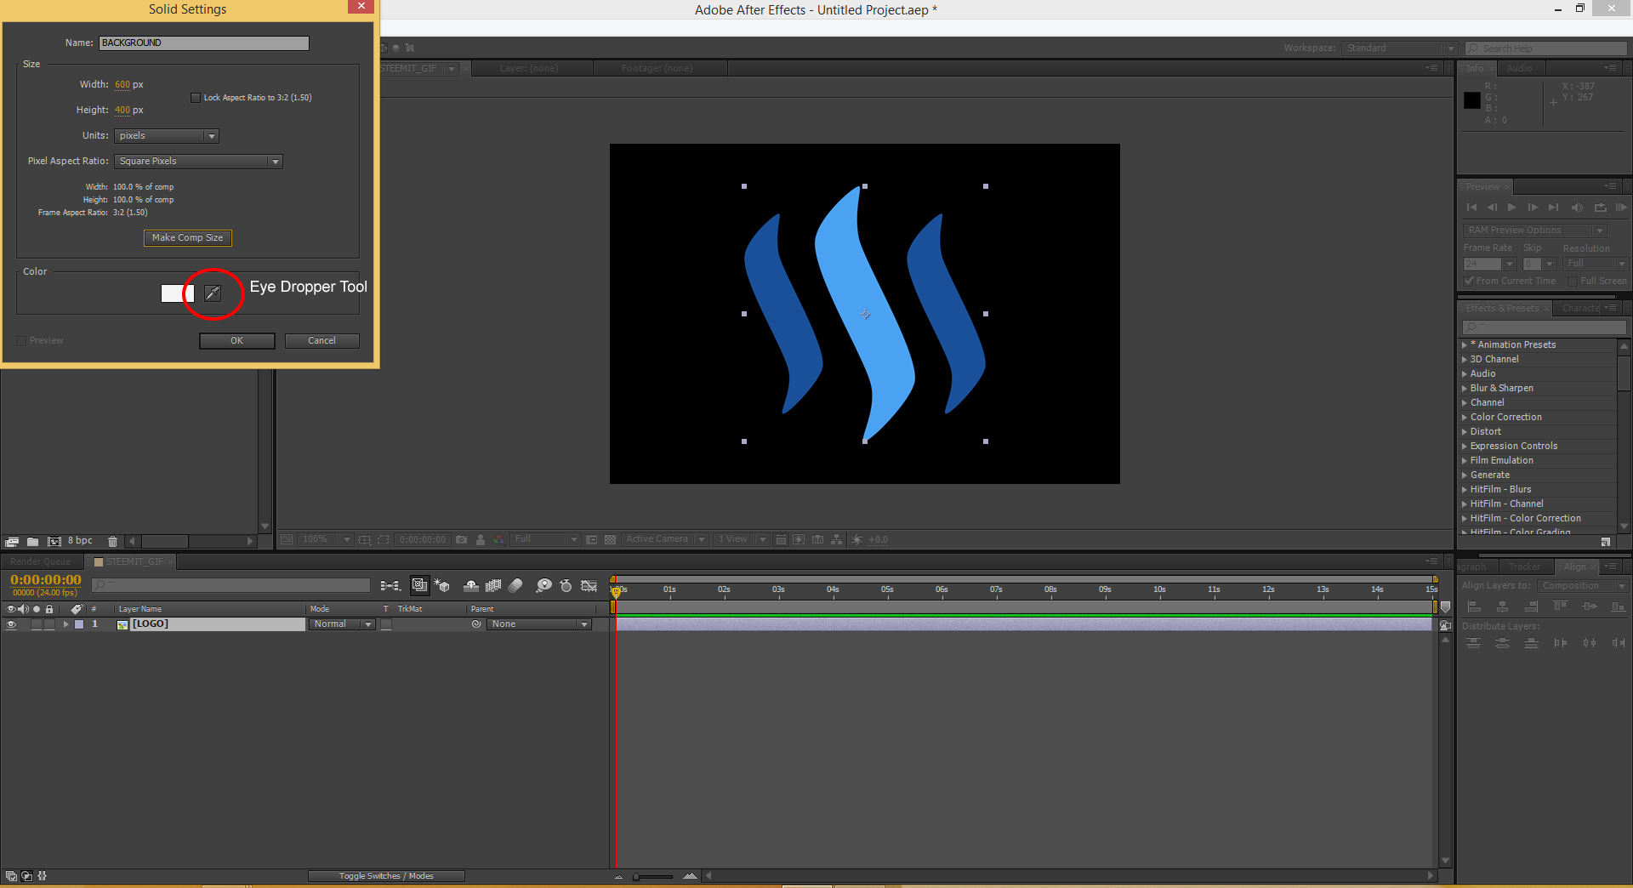Align layers to the left edge
This screenshot has height=888, width=1633.
pyautogui.click(x=1474, y=606)
